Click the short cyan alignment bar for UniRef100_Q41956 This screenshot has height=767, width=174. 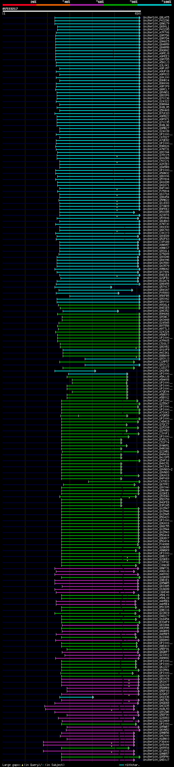pos(75,371)
